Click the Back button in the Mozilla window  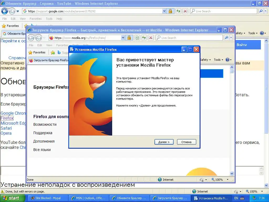pos(31,38)
